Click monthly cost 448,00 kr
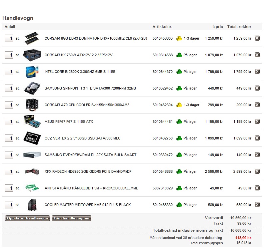Image resolution: width=266 pixels, height=248 pixels. coord(243,238)
